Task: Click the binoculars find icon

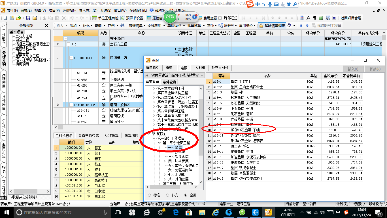Action: (122, 26)
